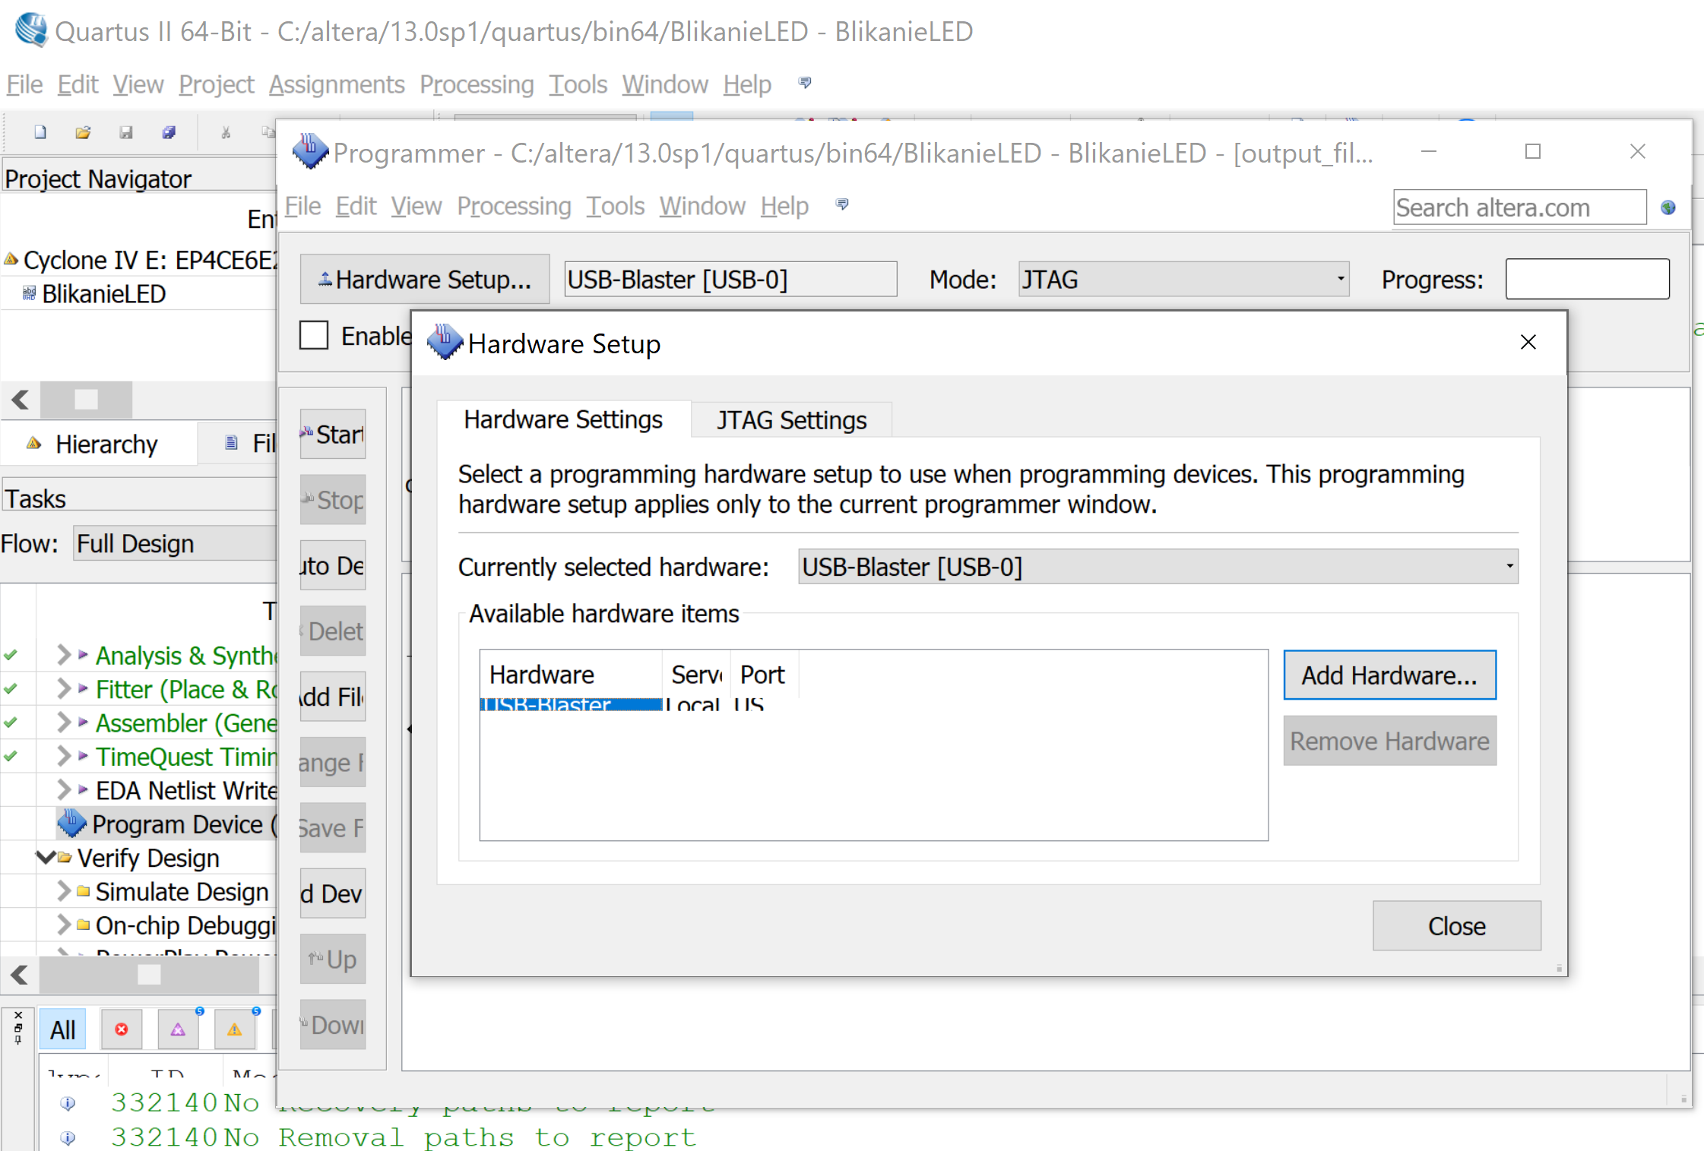Click the Open File folder icon
The image size is (1704, 1151).
(x=83, y=133)
